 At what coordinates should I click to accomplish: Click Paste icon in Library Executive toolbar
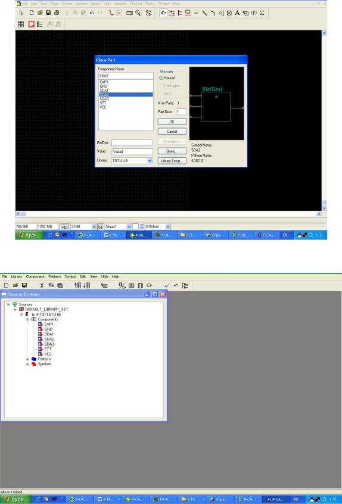60,285
